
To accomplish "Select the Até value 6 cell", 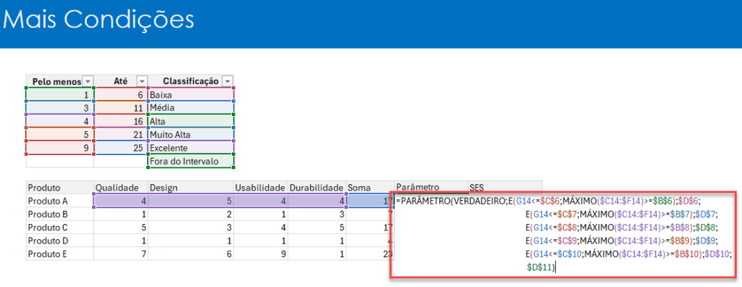I will [x=121, y=95].
